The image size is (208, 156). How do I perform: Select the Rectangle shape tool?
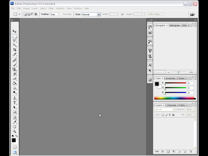tap(15, 112)
